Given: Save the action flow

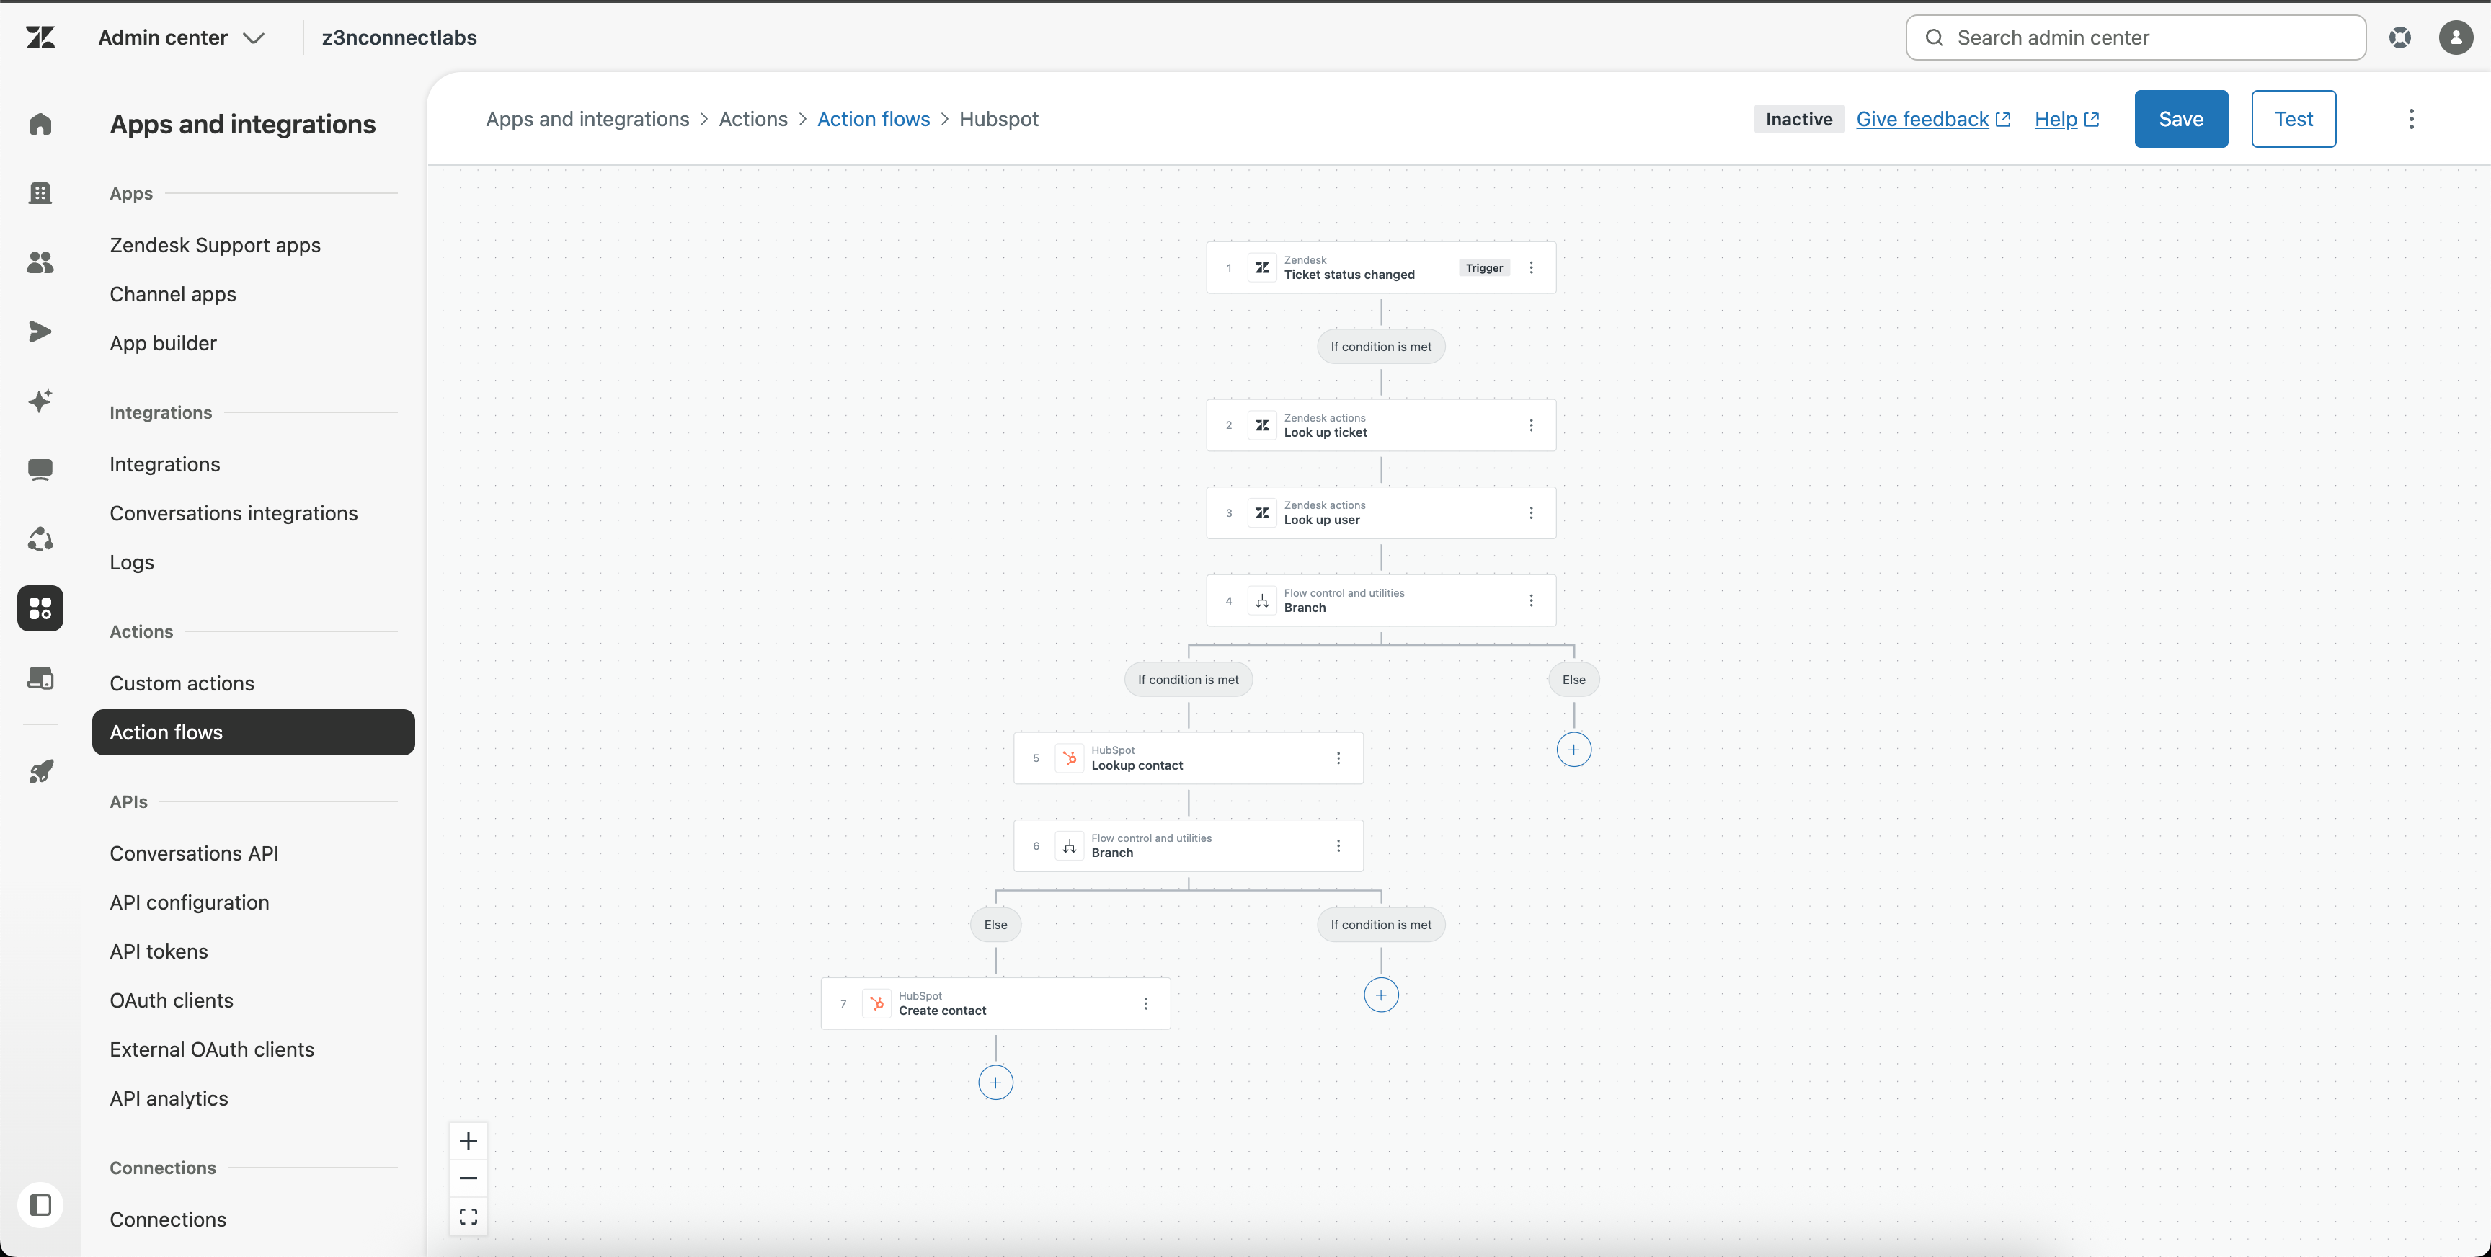Looking at the screenshot, I should pos(2180,119).
